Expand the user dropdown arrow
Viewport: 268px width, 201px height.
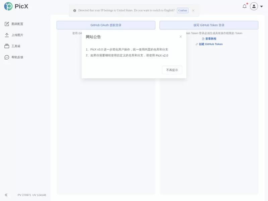click(x=262, y=6)
